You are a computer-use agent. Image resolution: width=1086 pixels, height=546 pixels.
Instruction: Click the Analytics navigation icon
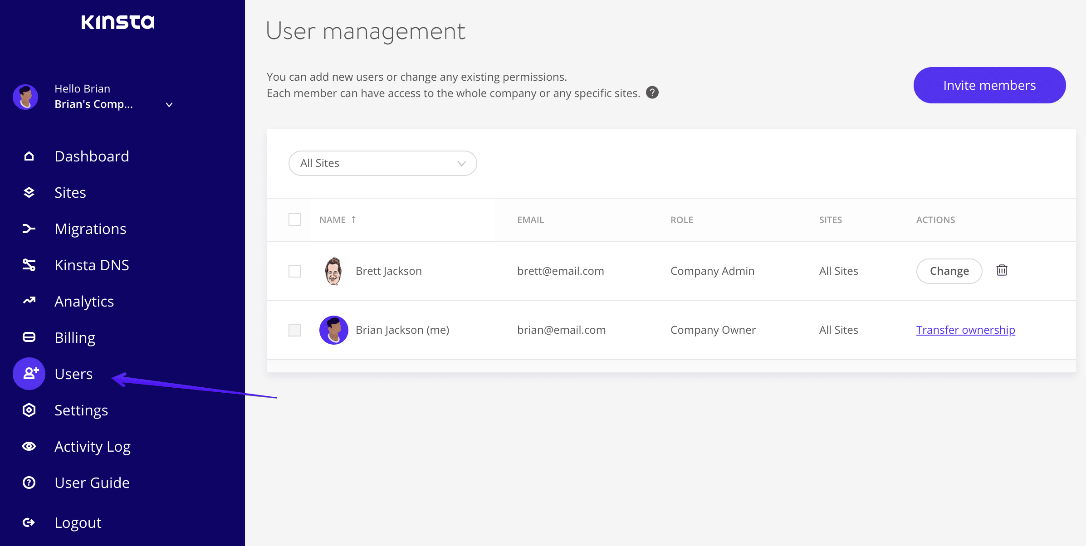(29, 301)
